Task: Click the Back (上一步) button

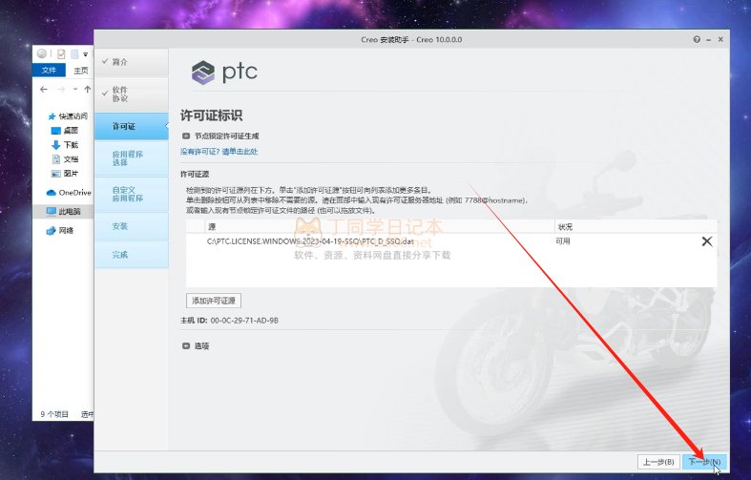Action: click(658, 462)
